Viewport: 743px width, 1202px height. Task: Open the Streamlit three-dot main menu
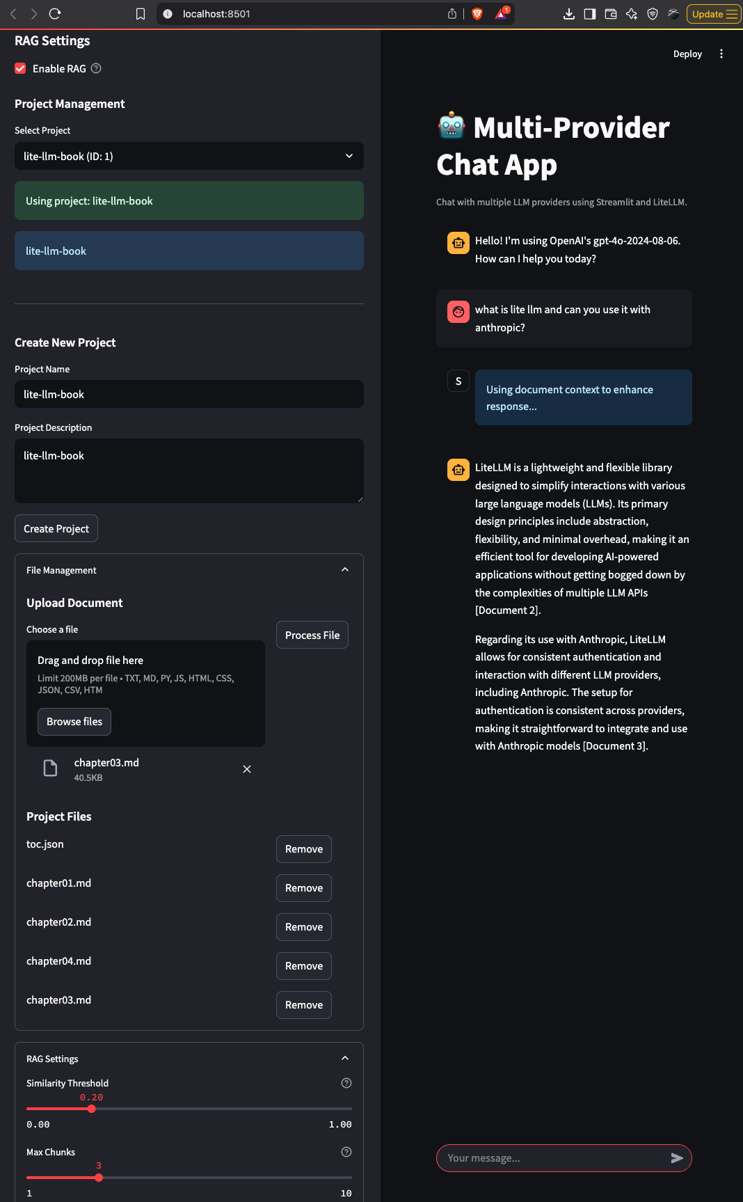click(x=721, y=54)
